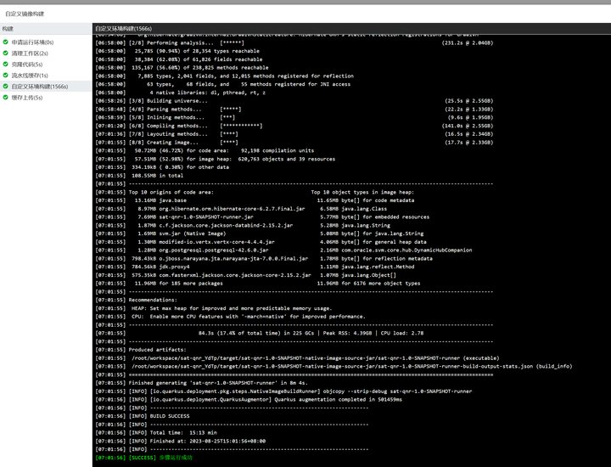Click the green [SUCCESS] final log line
Image resolution: width=611 pixels, height=467 pixels.
pos(143,458)
